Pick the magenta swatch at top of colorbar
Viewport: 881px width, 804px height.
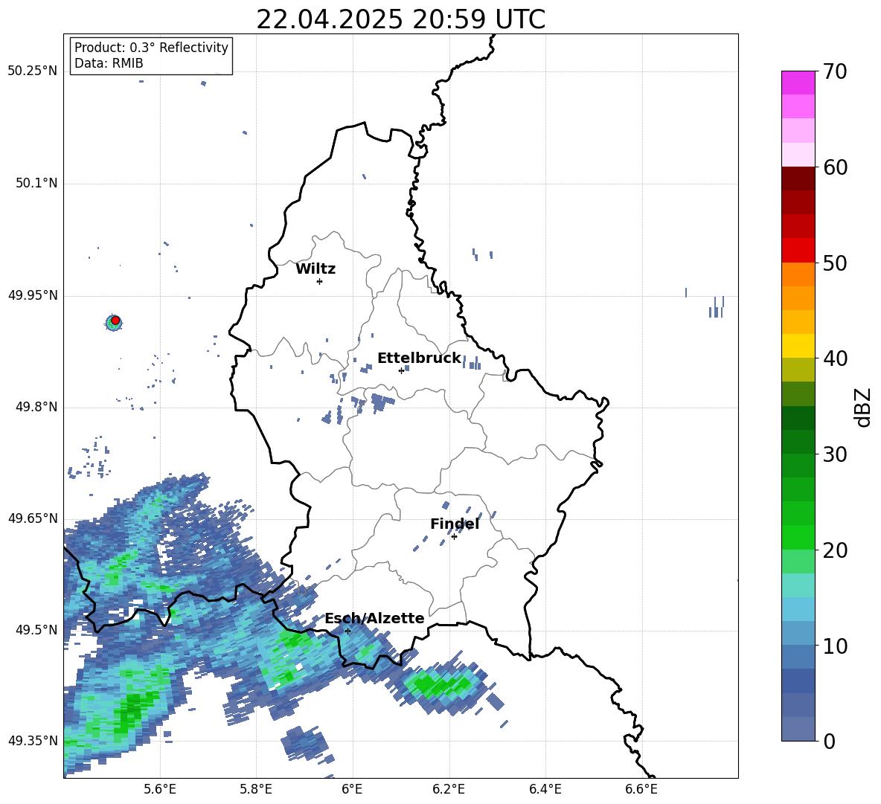click(798, 83)
